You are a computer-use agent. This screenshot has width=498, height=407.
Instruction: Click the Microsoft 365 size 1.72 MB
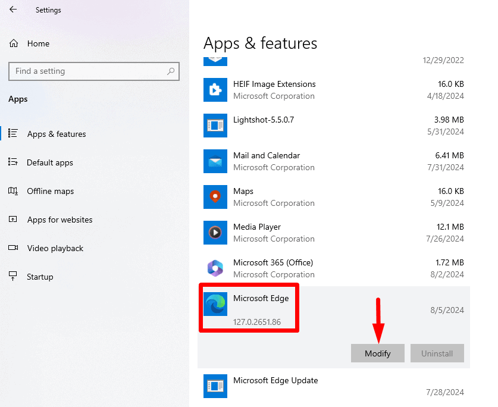449,262
